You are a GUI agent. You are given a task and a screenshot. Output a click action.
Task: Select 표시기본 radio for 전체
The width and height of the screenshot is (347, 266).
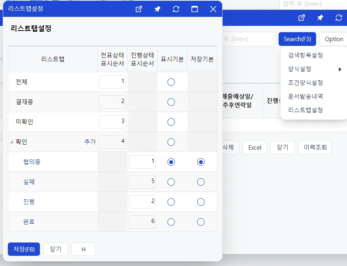[171, 82]
